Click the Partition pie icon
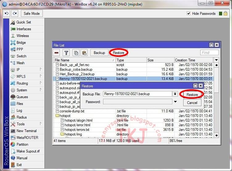The image size is (232, 171). click(13, 144)
